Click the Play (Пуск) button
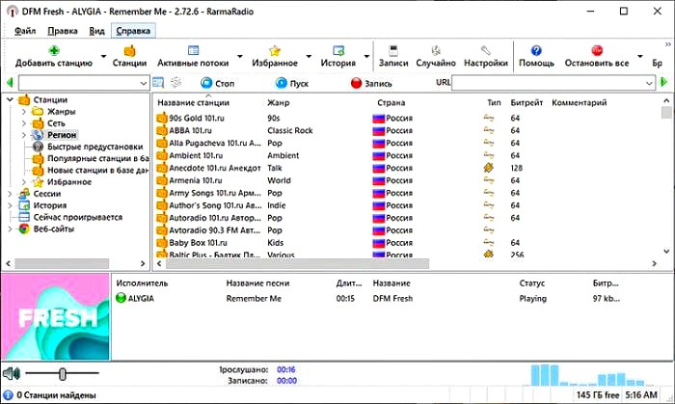Viewport: 675px width, 404px height. click(x=292, y=83)
